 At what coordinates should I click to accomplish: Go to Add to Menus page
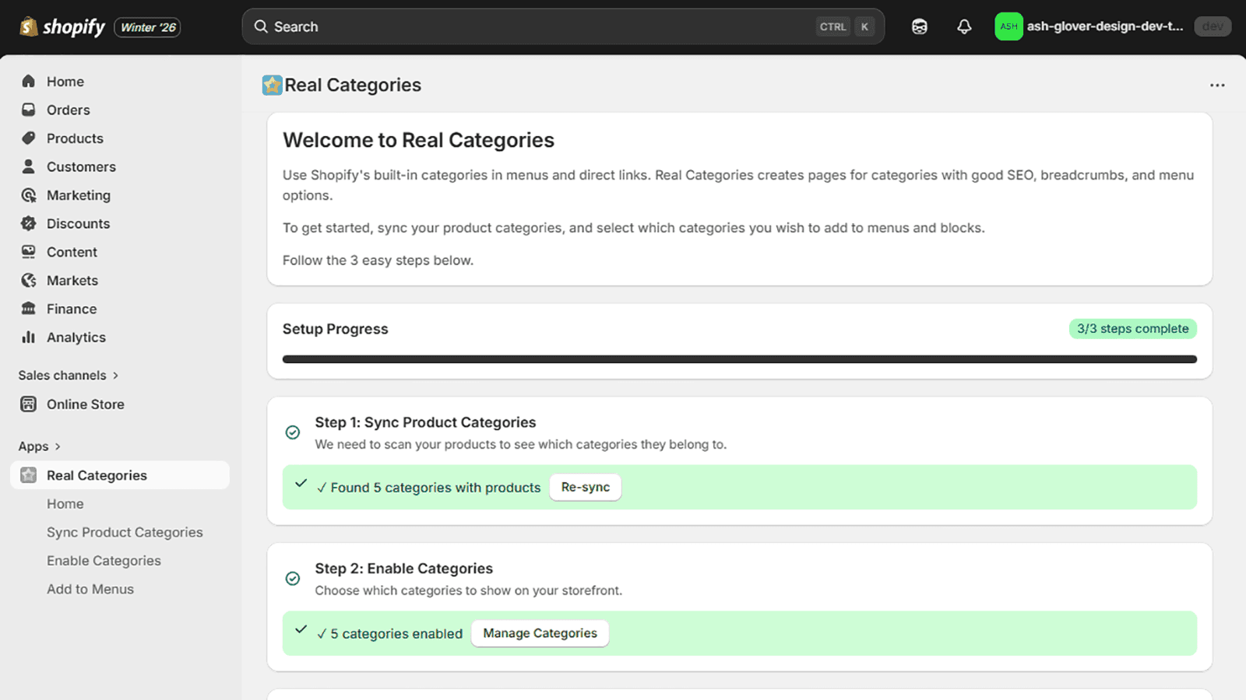[x=90, y=590]
